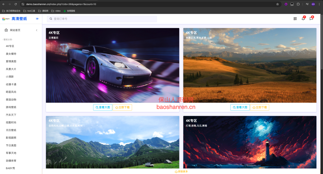Click the site info icon in address bar
Image resolution: width=323 pixels, height=174 pixels.
pyautogui.click(x=23, y=4)
